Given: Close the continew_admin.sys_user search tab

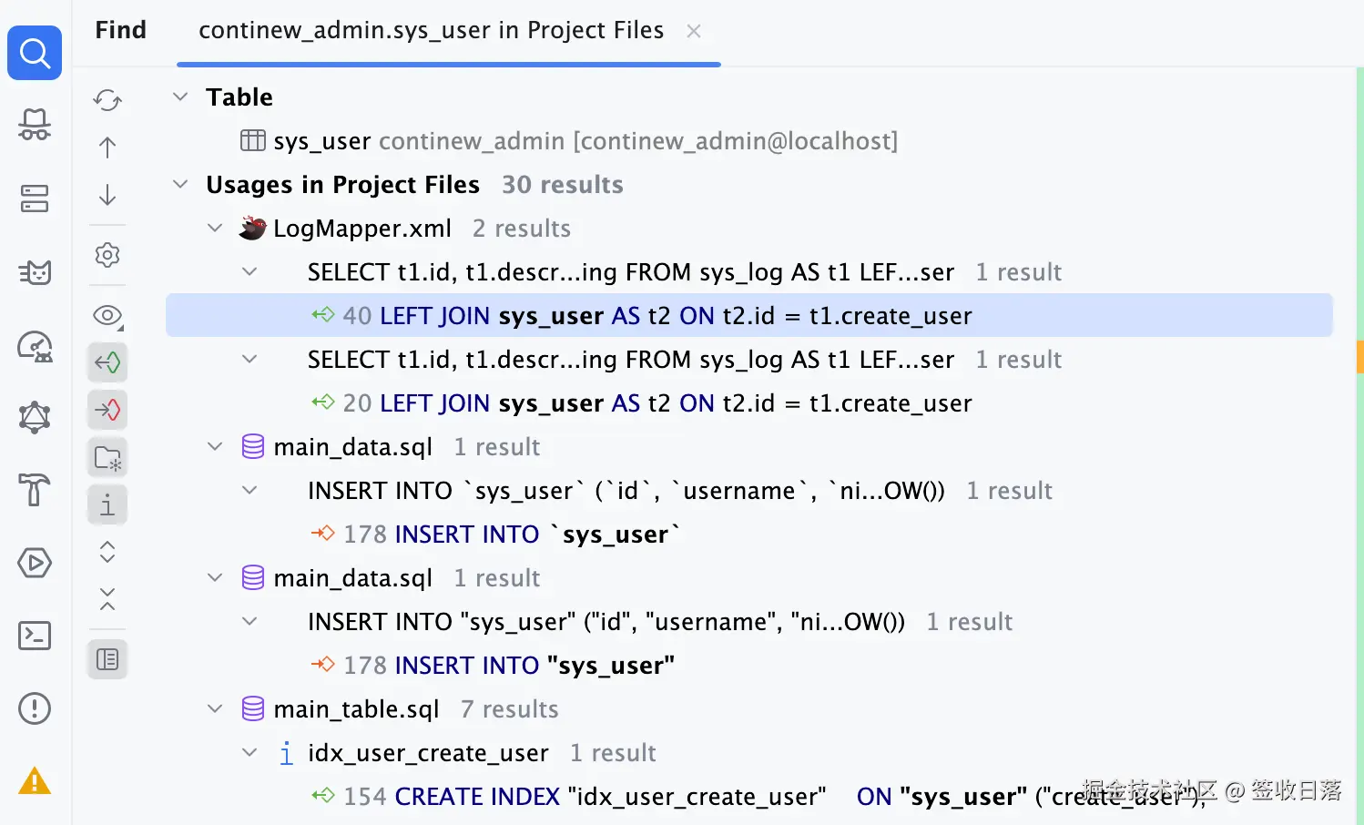Looking at the screenshot, I should tap(694, 31).
